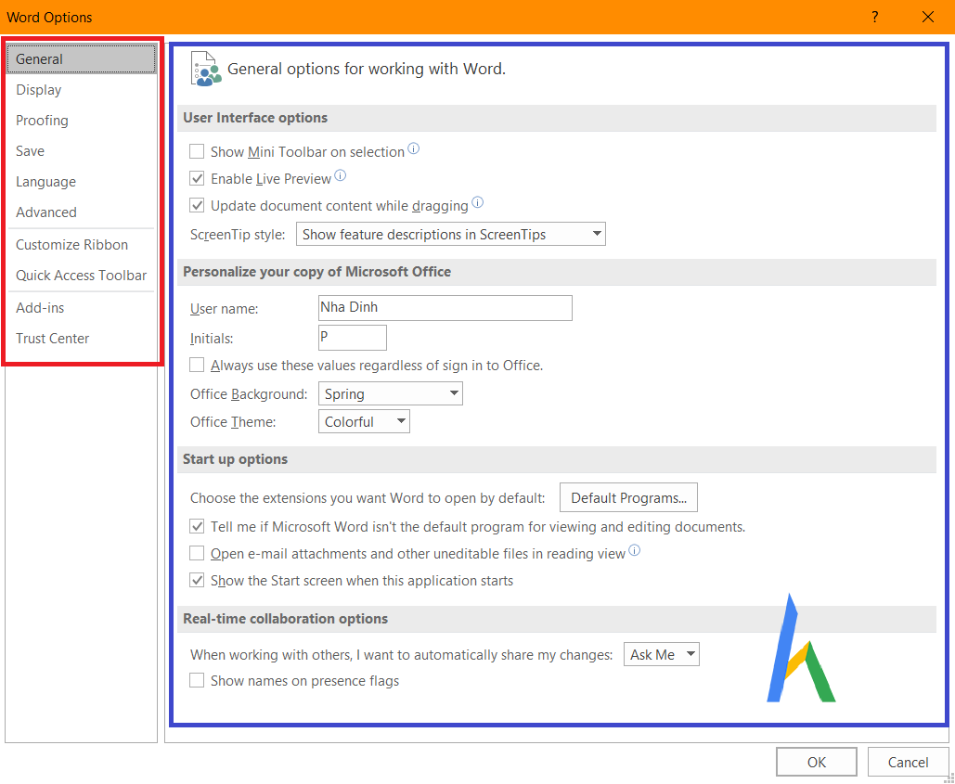Enable Show Mini Toolbar on selection
The width and height of the screenshot is (955, 784).
click(x=197, y=151)
